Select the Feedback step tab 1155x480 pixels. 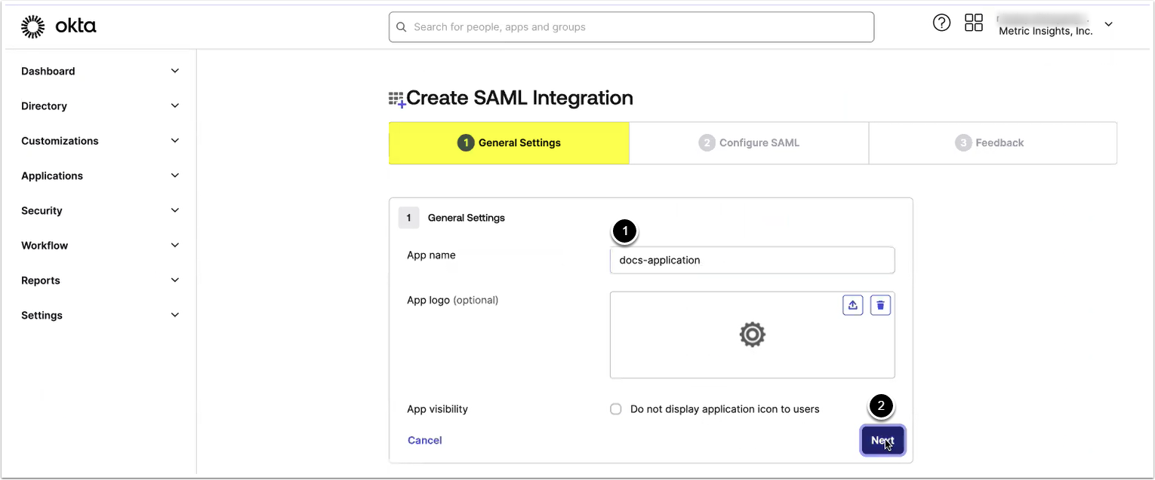coord(992,143)
